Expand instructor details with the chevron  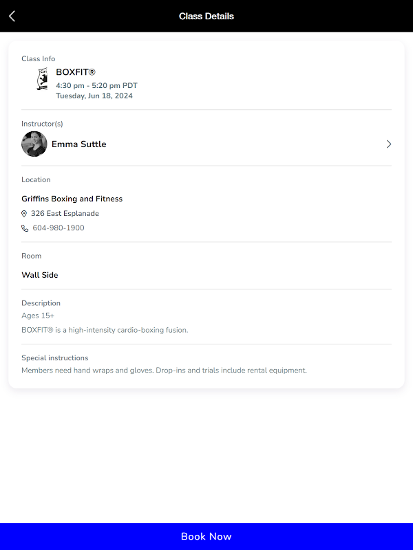[x=388, y=144]
